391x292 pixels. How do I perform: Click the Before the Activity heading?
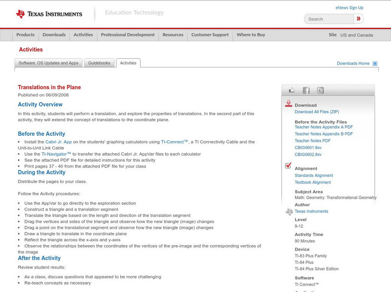point(42,134)
